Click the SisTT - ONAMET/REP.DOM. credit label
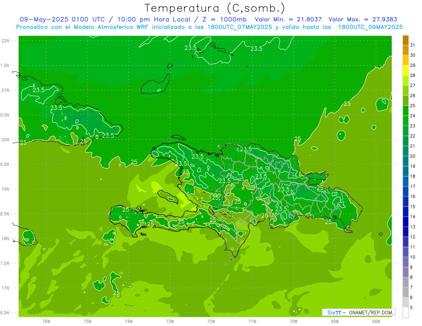The width and height of the screenshot is (422, 326). pyautogui.click(x=359, y=312)
